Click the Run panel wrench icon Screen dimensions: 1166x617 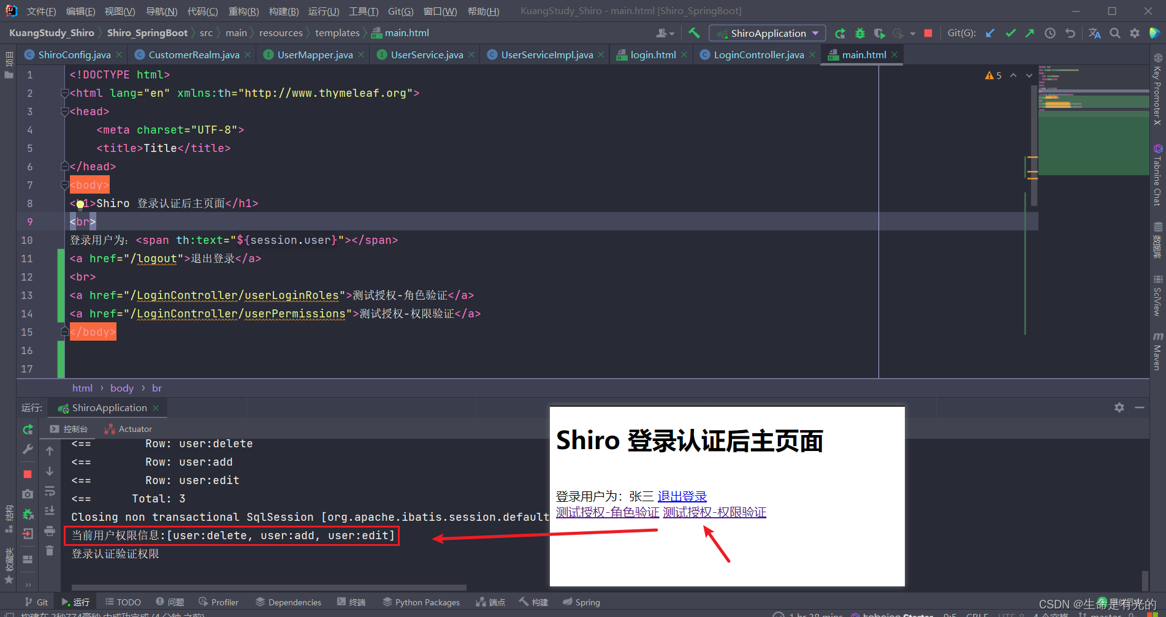click(x=28, y=450)
